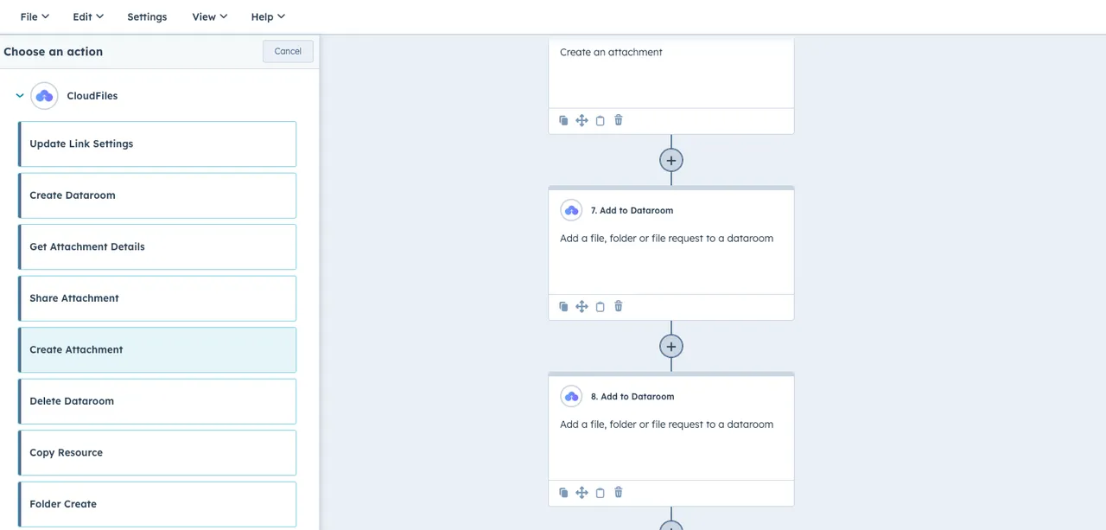
Task: Cancel choosing an action
Action: (288, 51)
